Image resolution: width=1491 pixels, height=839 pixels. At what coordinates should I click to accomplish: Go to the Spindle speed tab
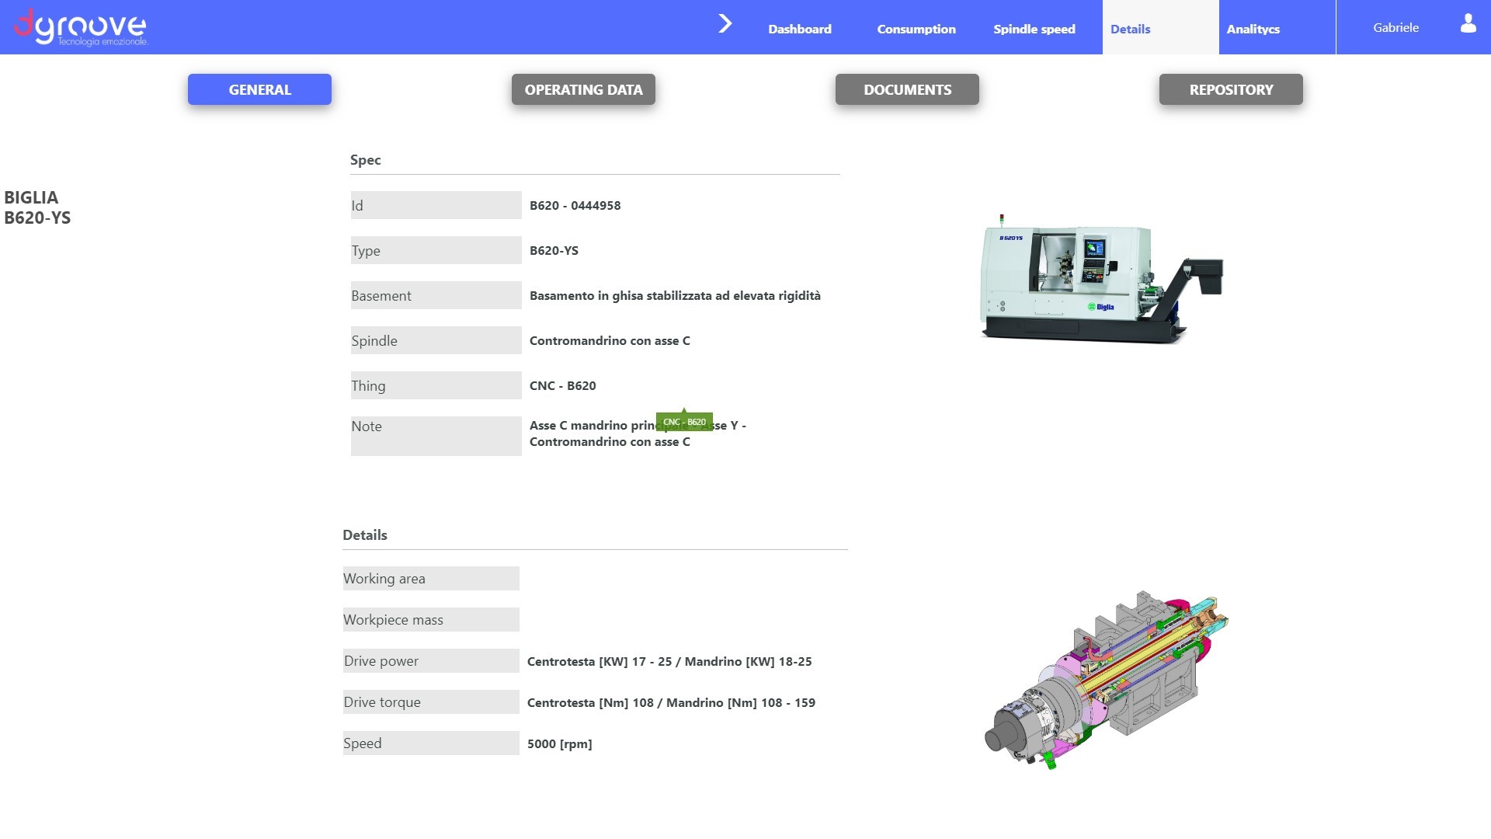[1034, 29]
